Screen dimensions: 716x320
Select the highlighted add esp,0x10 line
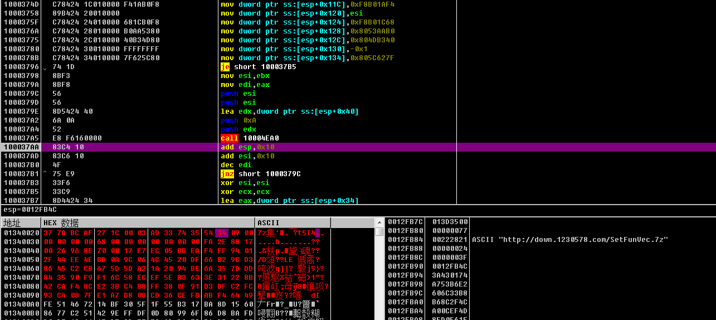(x=358, y=147)
